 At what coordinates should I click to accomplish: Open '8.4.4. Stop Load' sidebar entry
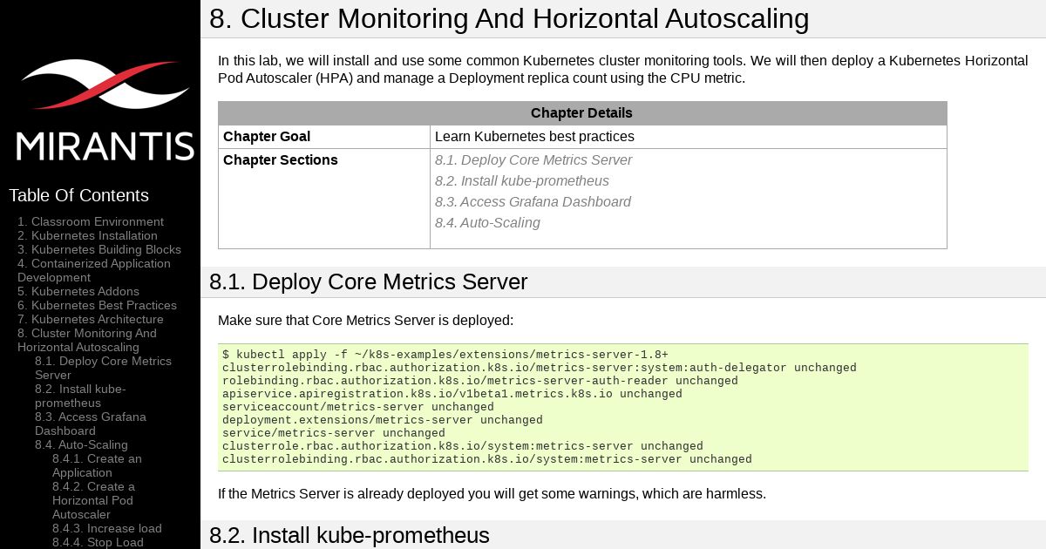[98, 542]
